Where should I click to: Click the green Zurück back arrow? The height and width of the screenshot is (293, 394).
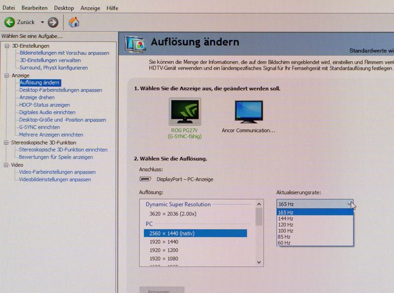[9, 22]
